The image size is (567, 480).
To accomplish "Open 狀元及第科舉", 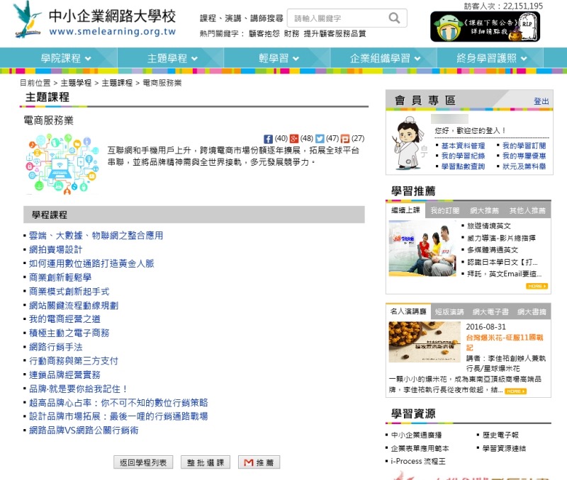I will click(524, 166).
